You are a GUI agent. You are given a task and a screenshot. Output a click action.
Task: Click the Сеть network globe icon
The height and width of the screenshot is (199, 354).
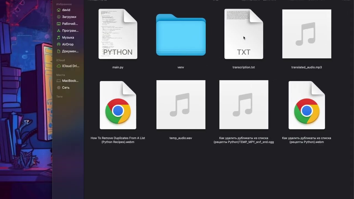click(59, 88)
